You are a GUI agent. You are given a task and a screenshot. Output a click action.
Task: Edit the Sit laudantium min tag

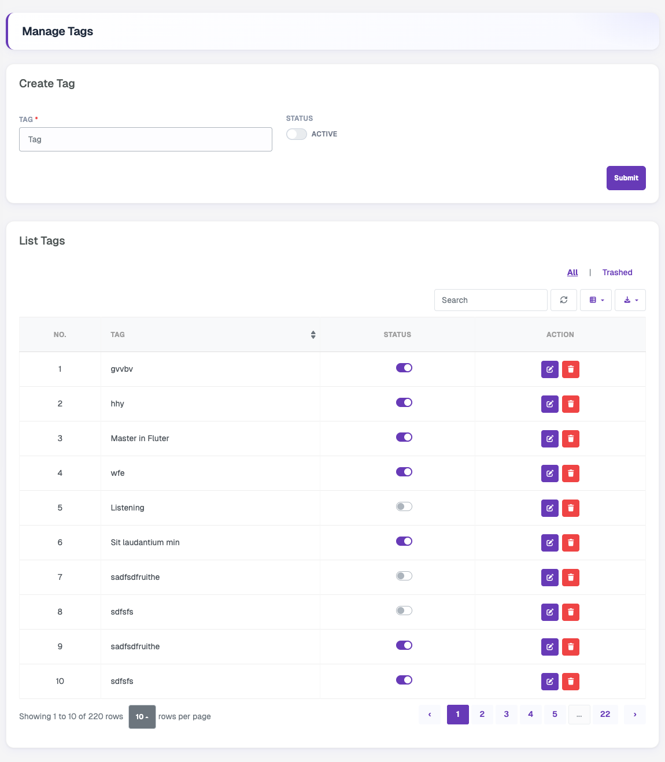pos(550,543)
